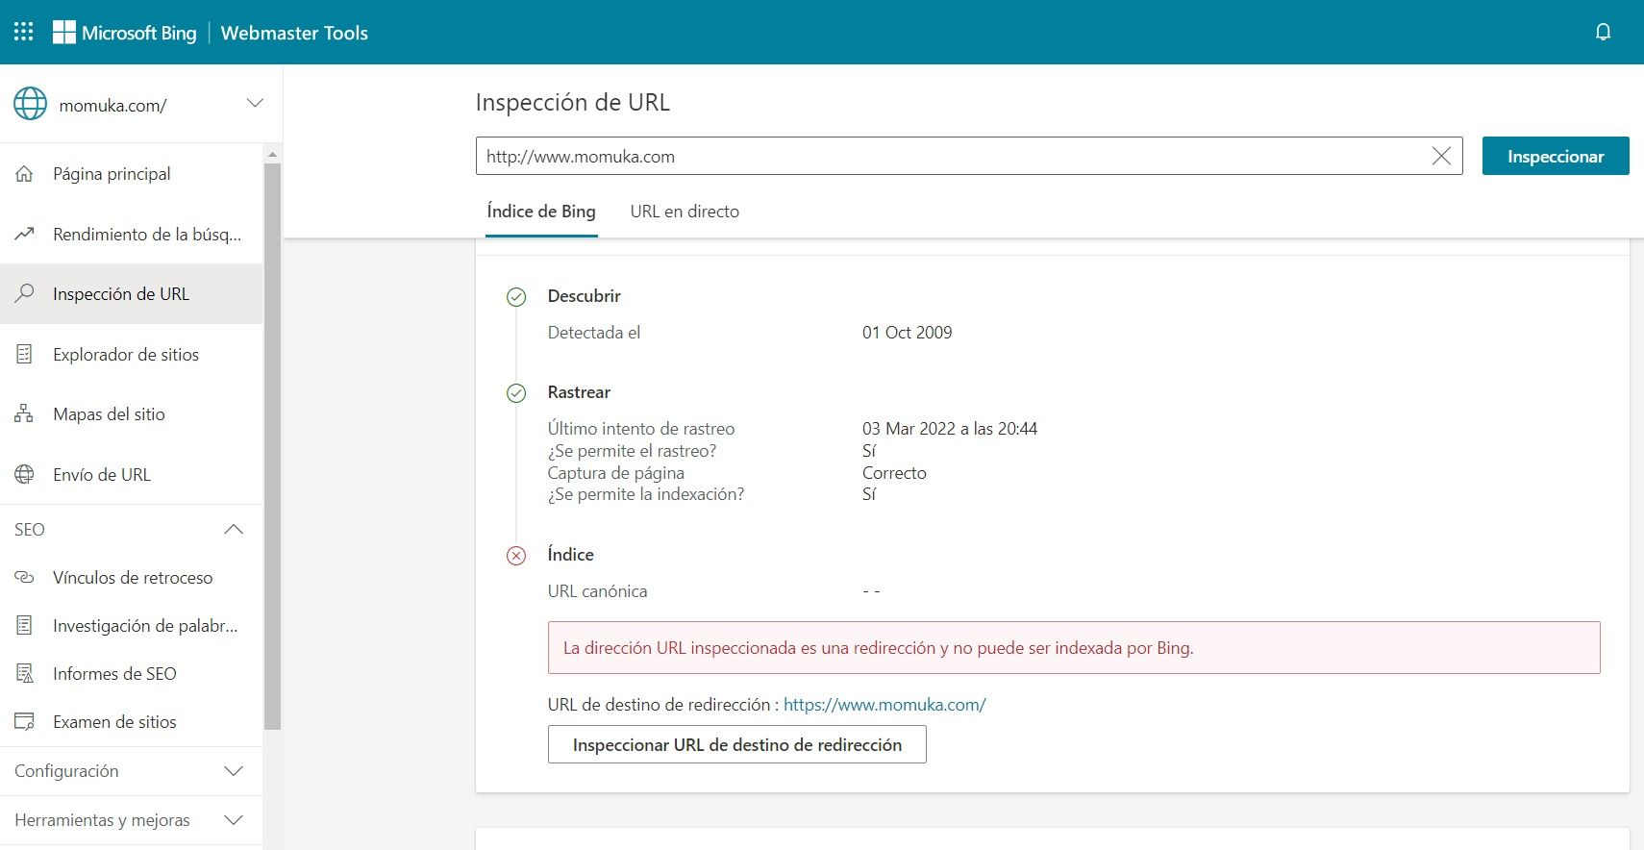
Task: Click the Explorador de sitios document icon
Action: point(25,354)
